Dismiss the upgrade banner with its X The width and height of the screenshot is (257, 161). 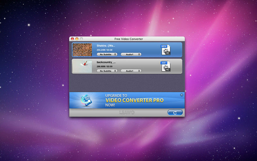coord(182,95)
